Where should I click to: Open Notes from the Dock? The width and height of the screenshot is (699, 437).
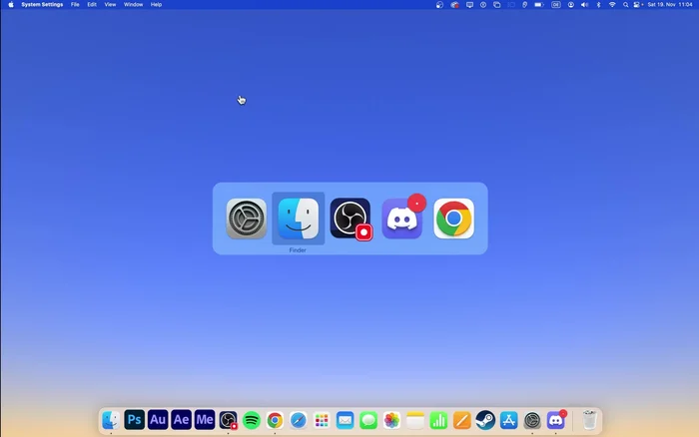point(415,420)
